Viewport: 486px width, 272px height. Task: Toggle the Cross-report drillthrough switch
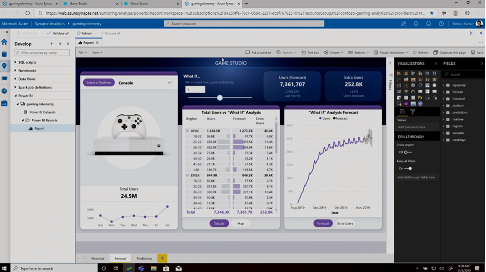click(x=408, y=152)
